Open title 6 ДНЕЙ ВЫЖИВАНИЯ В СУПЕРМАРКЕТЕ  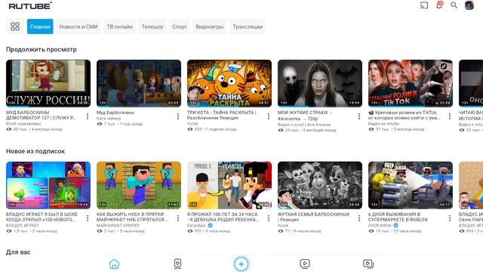(x=398, y=217)
